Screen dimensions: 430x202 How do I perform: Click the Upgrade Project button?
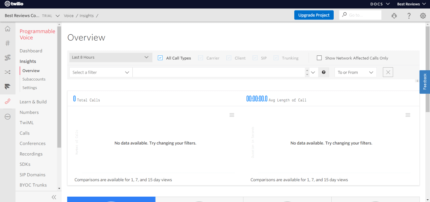[313, 15]
